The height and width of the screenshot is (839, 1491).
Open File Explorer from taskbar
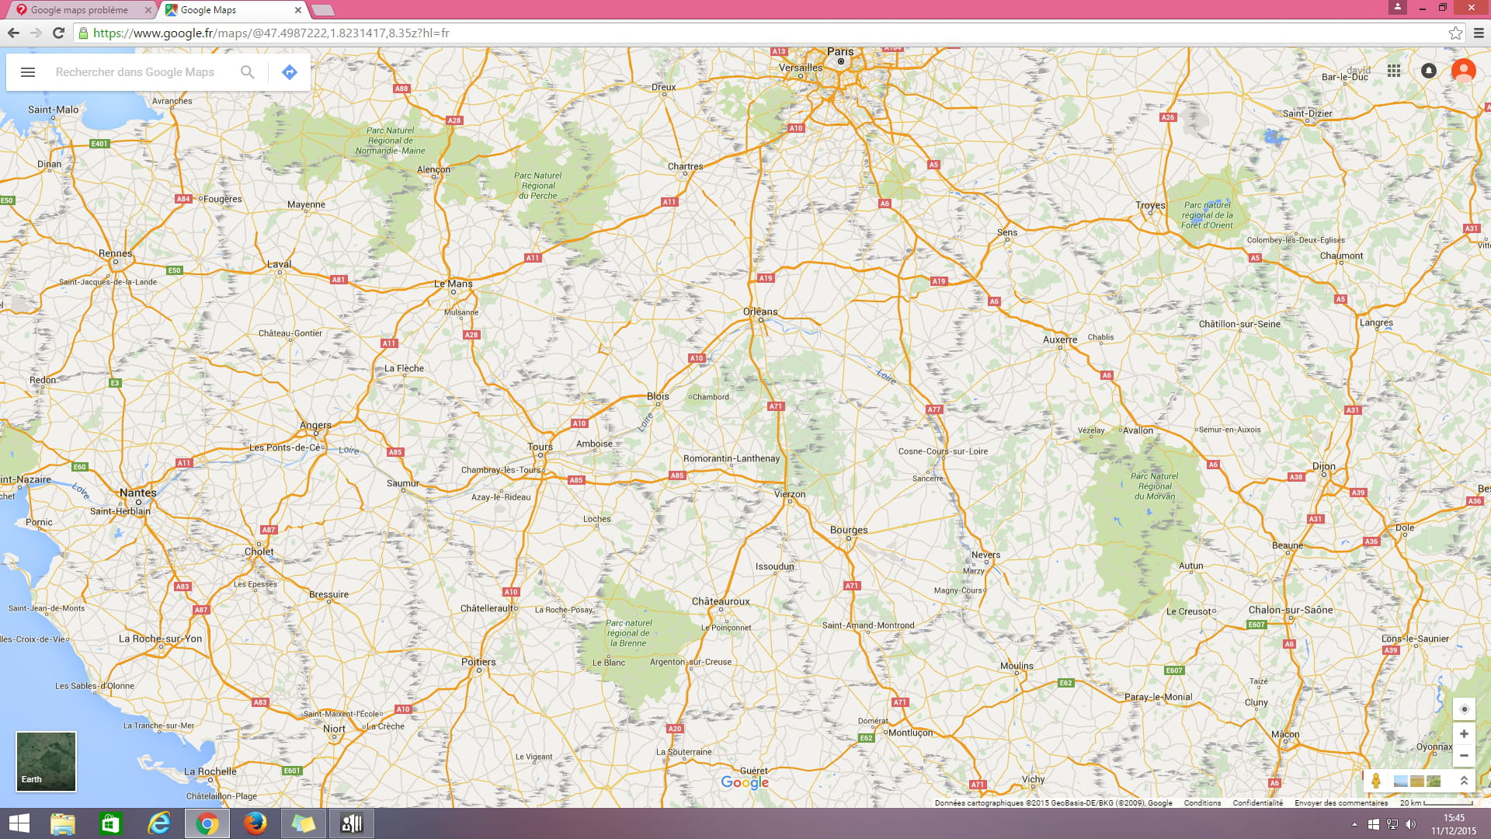pyautogui.click(x=62, y=823)
